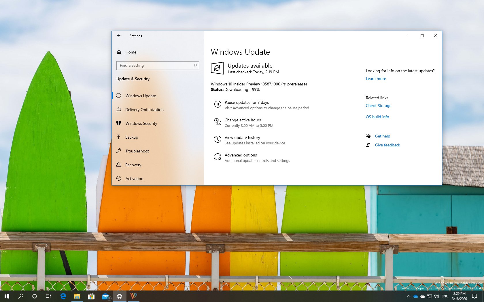Select Windows Update in the sidebar
Image resolution: width=484 pixels, height=302 pixels.
[141, 96]
